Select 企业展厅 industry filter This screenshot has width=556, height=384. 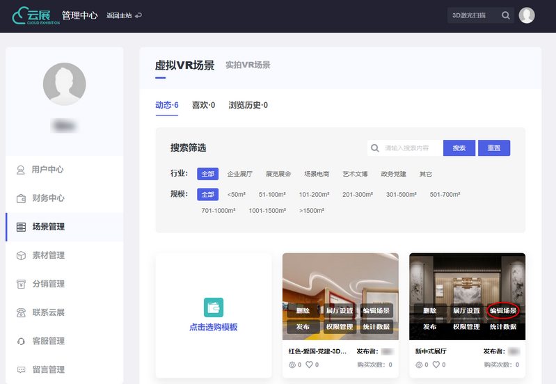pyautogui.click(x=240, y=174)
